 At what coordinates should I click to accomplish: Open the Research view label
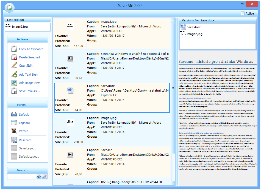25,140
